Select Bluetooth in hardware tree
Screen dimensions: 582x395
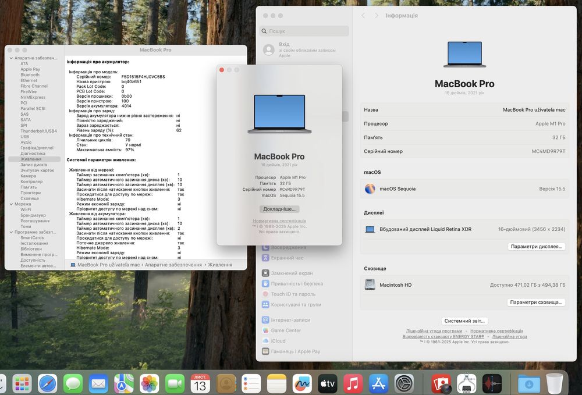[x=30, y=75]
